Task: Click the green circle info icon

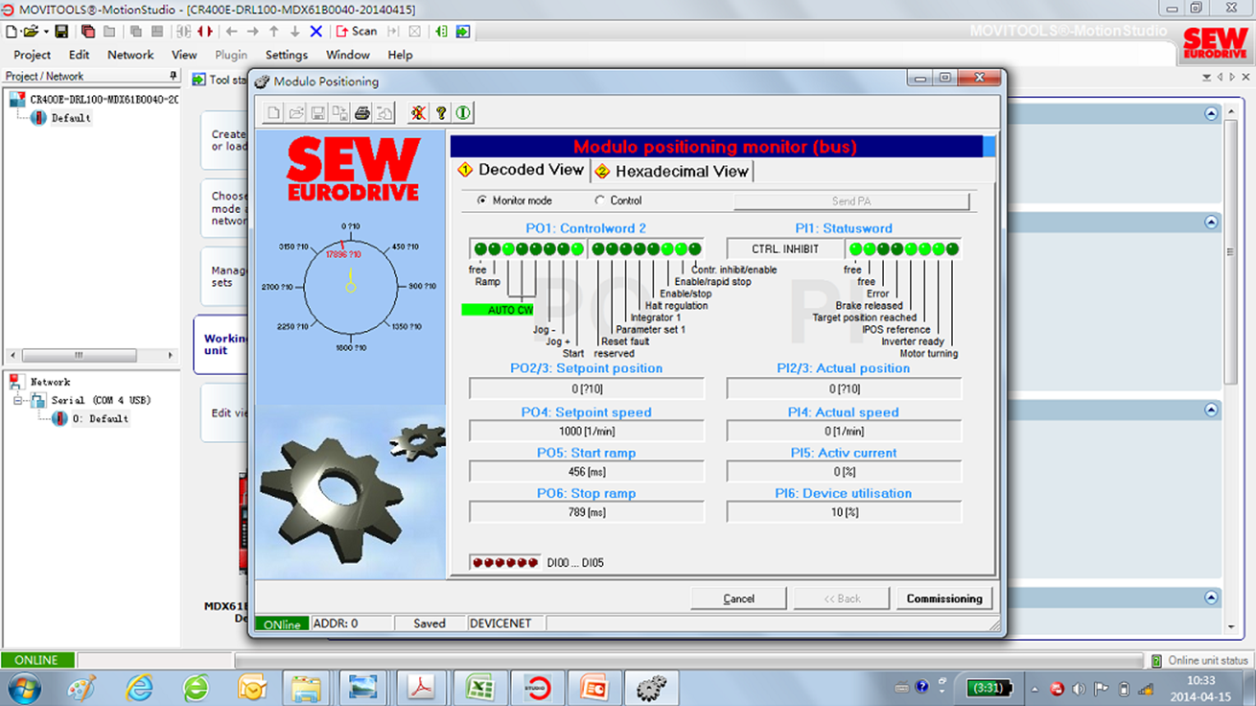Action: coord(463,113)
